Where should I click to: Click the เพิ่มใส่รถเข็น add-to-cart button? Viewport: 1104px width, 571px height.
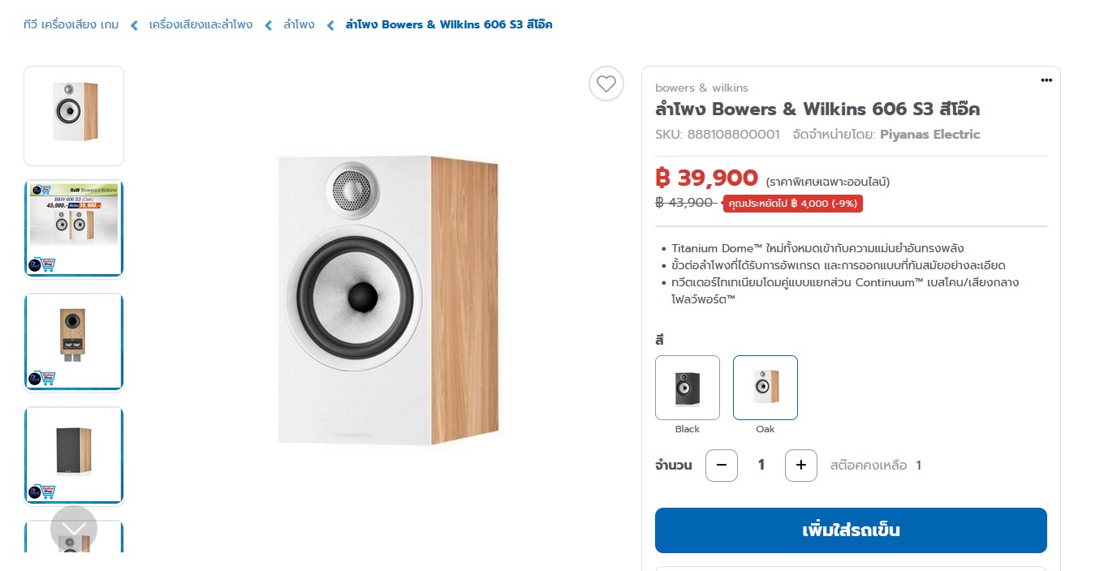850,530
